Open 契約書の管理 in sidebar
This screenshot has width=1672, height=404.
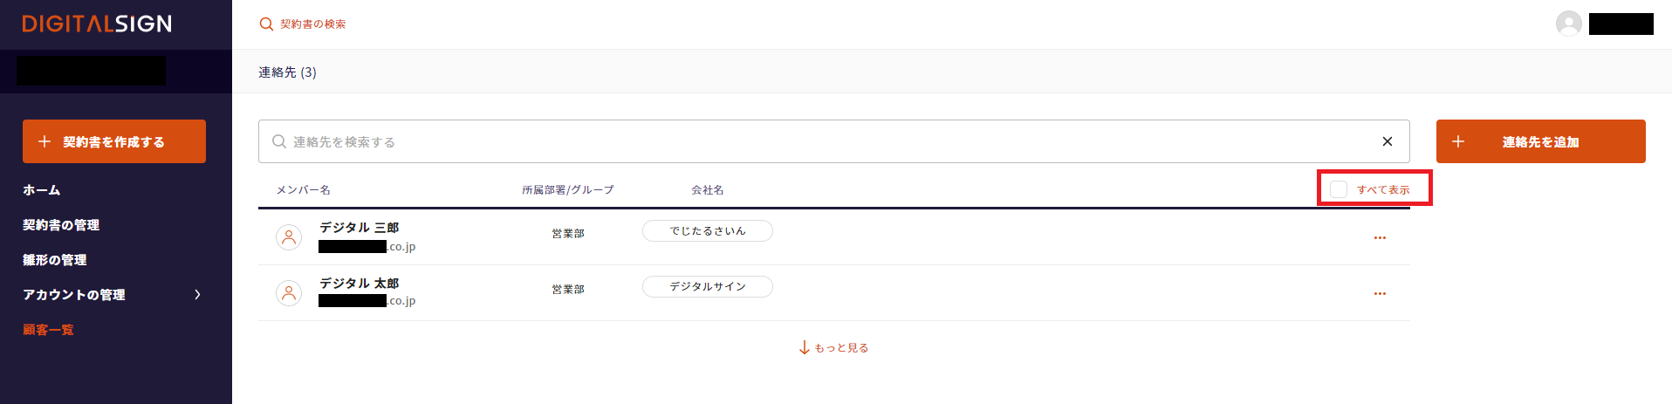61,225
